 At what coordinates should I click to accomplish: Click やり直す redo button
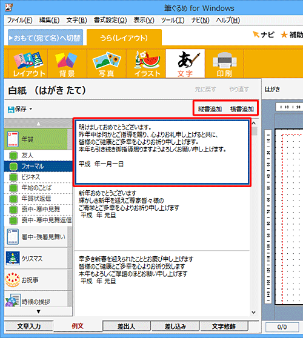239,89
